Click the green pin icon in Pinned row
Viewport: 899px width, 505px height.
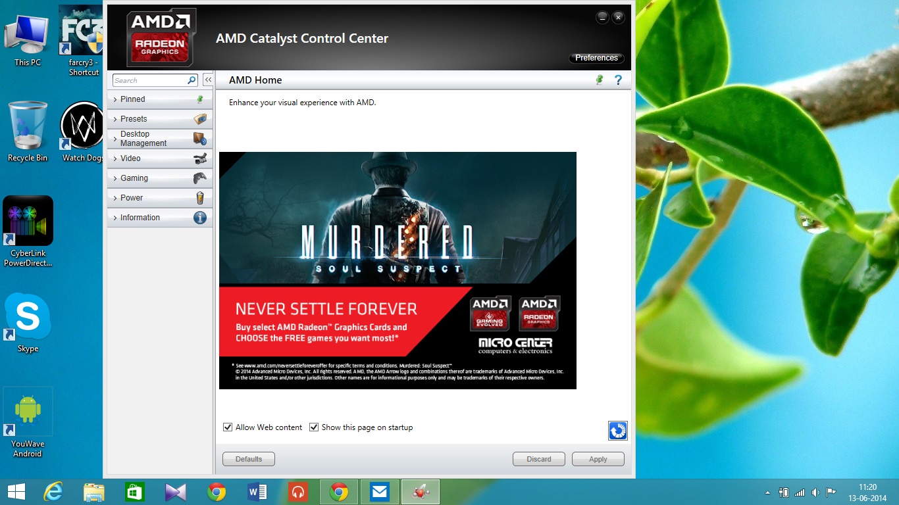tap(200, 99)
